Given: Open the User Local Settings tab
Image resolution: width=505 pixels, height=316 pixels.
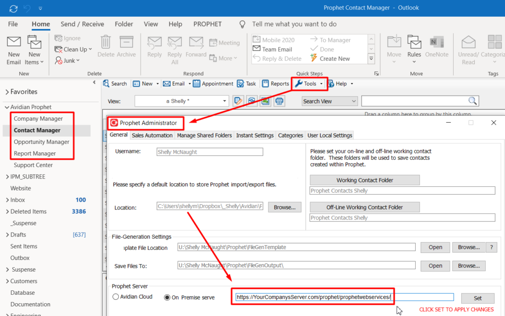Looking at the screenshot, I should (x=330, y=136).
